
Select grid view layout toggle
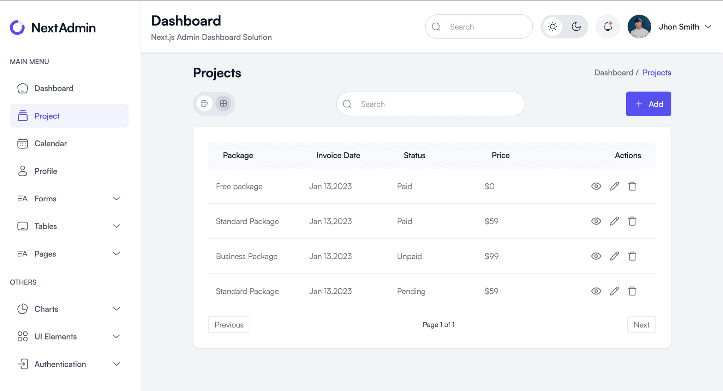[223, 103]
